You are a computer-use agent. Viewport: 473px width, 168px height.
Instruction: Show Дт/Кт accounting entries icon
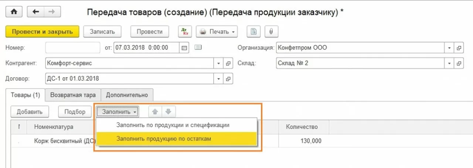[x=185, y=32]
